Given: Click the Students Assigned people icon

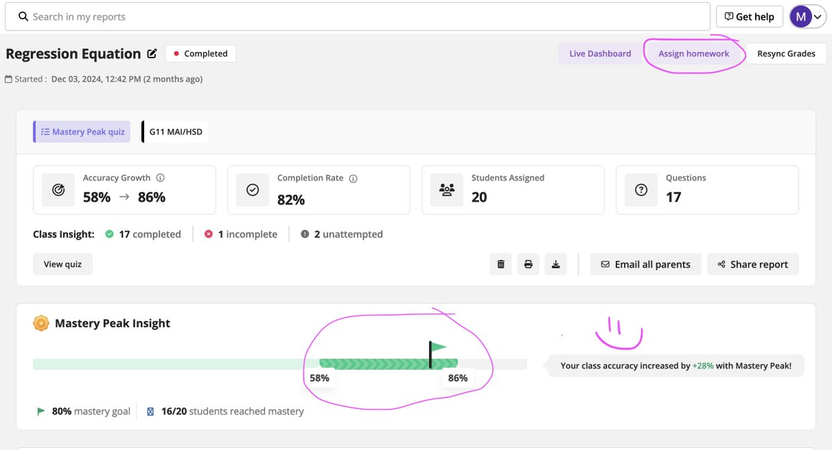Looking at the screenshot, I should pos(447,190).
